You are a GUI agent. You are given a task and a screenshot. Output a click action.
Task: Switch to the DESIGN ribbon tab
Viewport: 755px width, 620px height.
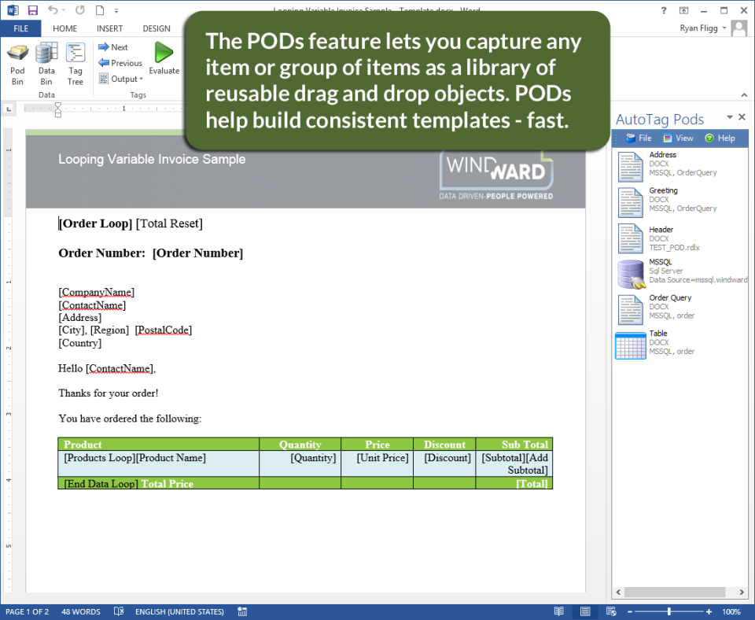point(157,28)
